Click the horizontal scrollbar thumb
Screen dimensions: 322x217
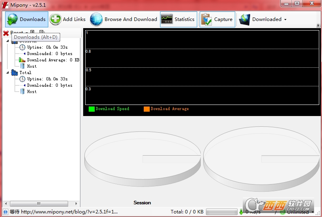[39, 204]
